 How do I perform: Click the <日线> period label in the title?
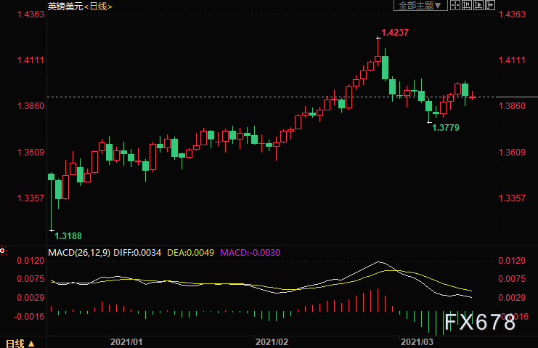tap(98, 7)
